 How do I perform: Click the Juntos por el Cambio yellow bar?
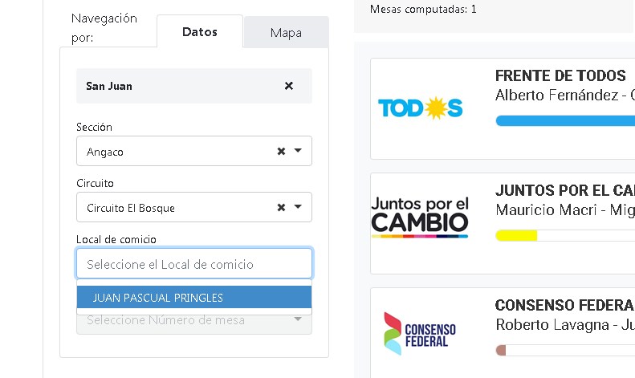[517, 235]
